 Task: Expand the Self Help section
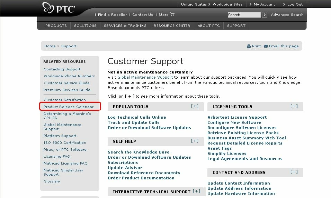[x=195, y=141]
